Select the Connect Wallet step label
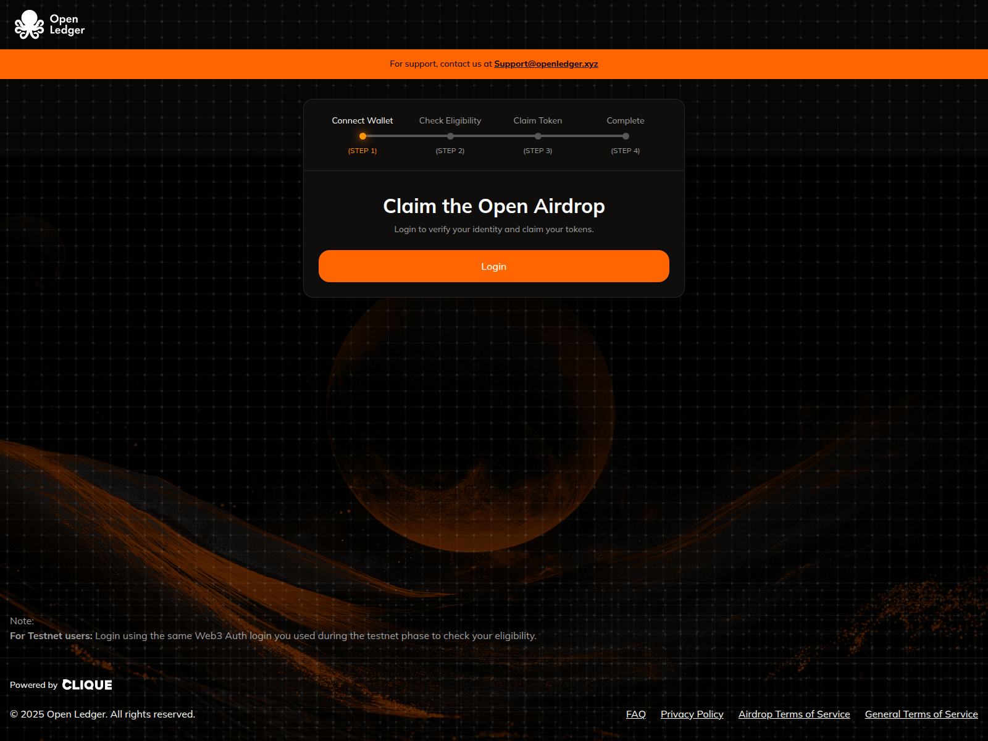 [362, 120]
